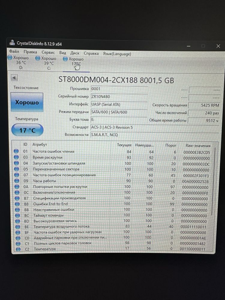Click status icon of row 05 Переназначенные сектора
The height and width of the screenshot is (300, 225).
click(16, 169)
